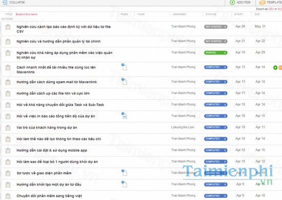
Task: Click clipboard icon for 'Hỏi làm sao để loại bỏ 1 người dùng'
Action: (x=8, y=162)
